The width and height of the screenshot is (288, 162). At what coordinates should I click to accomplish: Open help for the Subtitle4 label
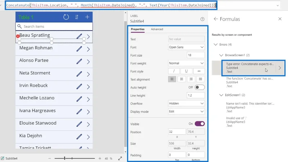coord(202,19)
